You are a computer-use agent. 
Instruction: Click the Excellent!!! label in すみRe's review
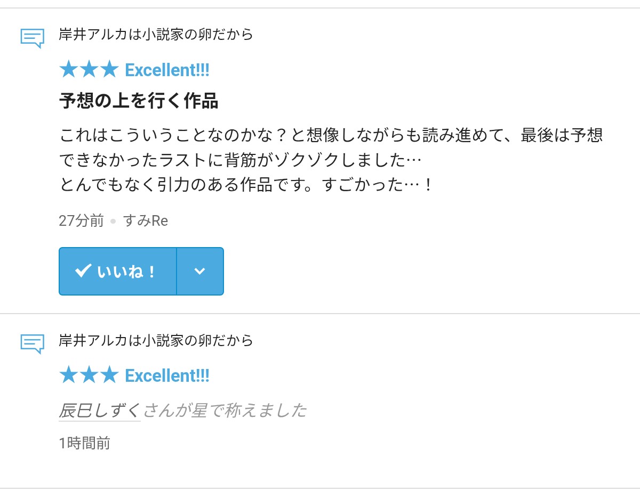click(x=167, y=70)
